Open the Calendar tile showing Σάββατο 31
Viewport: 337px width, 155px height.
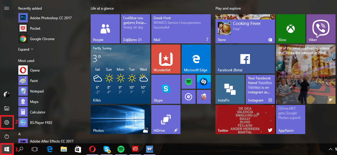(x=135, y=29)
